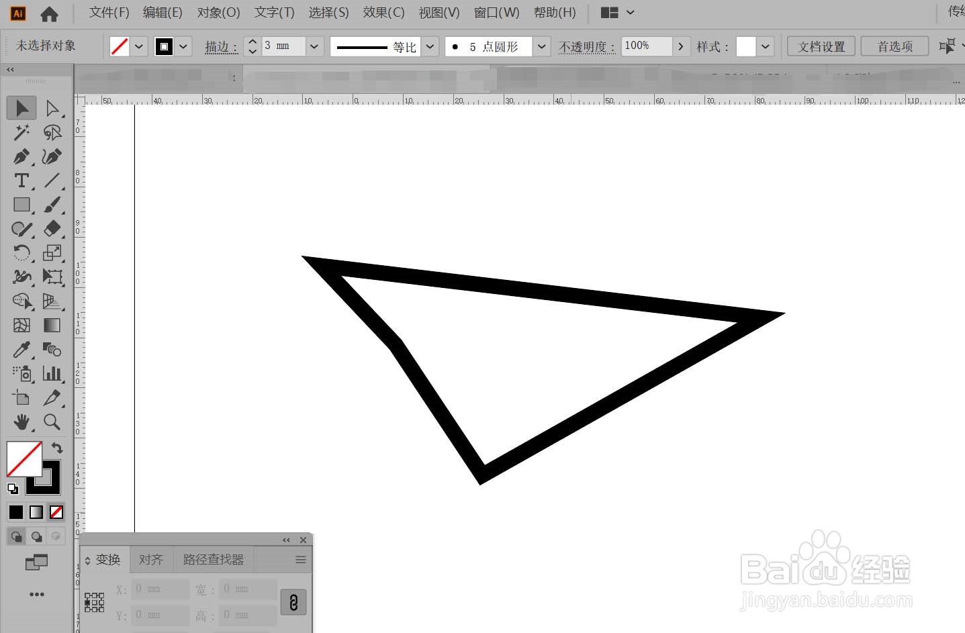Viewport: 965px width, 633px height.
Task: Toggle Draw Normal mode
Action: point(17,536)
